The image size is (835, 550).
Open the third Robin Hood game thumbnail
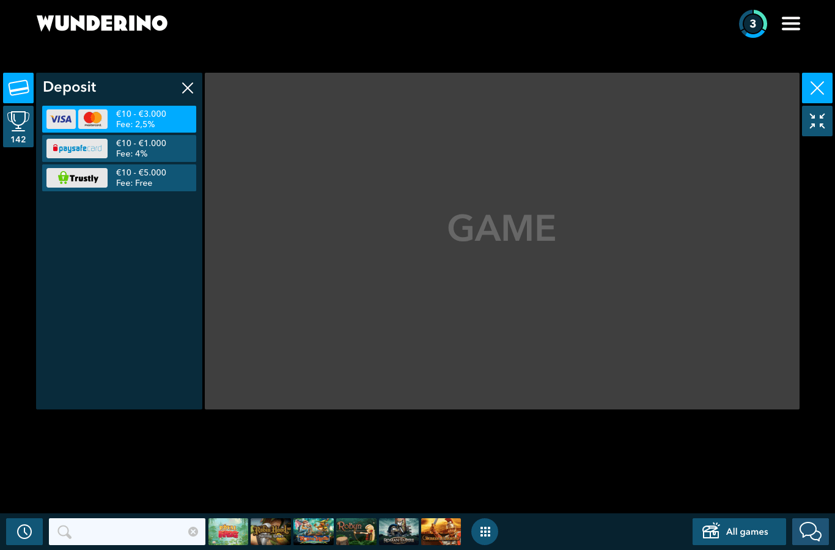(x=314, y=532)
